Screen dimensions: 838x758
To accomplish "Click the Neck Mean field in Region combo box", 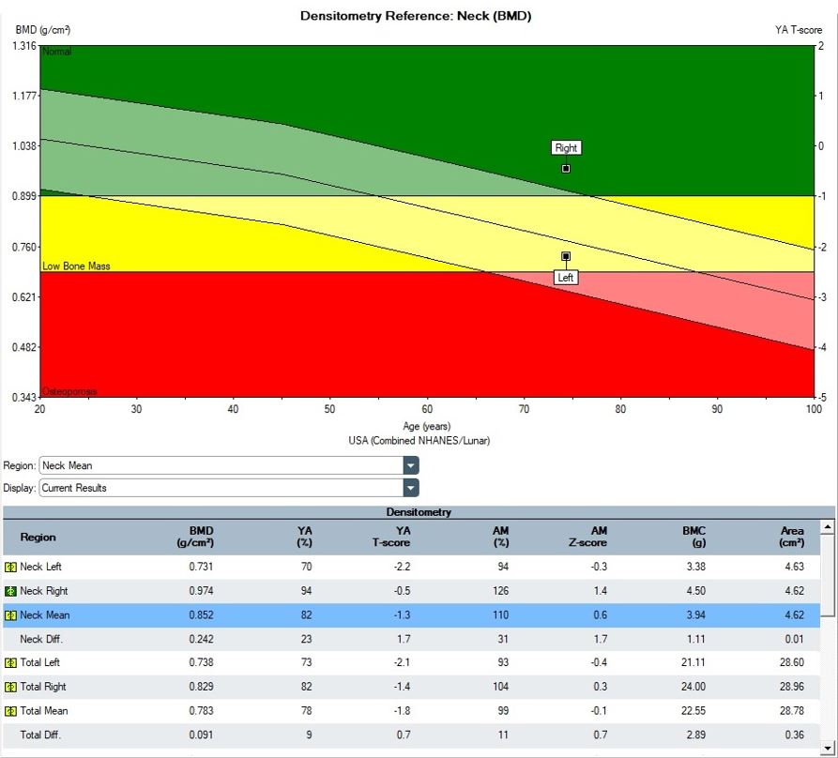I will coord(221,465).
